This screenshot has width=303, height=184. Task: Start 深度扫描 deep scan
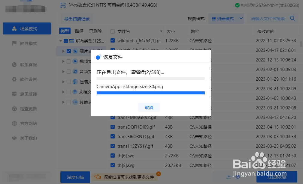click(75, 177)
